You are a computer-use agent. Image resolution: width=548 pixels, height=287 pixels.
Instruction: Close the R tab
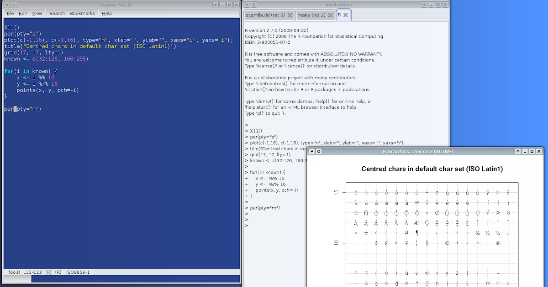point(346,15)
